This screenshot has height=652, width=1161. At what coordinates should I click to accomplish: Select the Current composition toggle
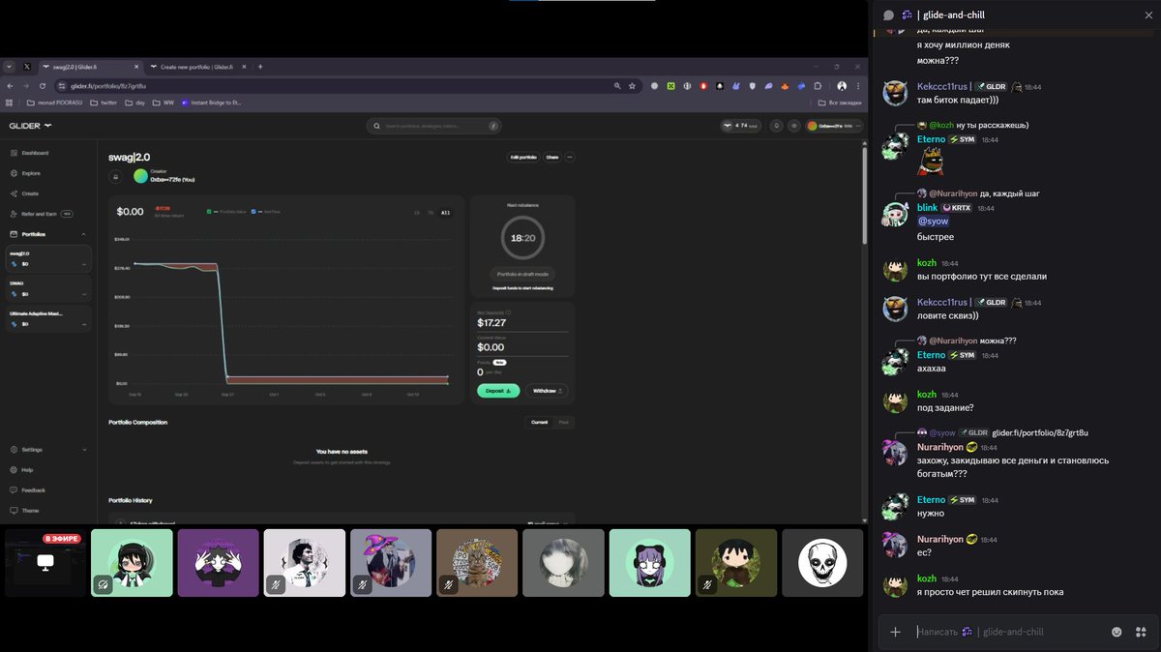[x=539, y=422]
